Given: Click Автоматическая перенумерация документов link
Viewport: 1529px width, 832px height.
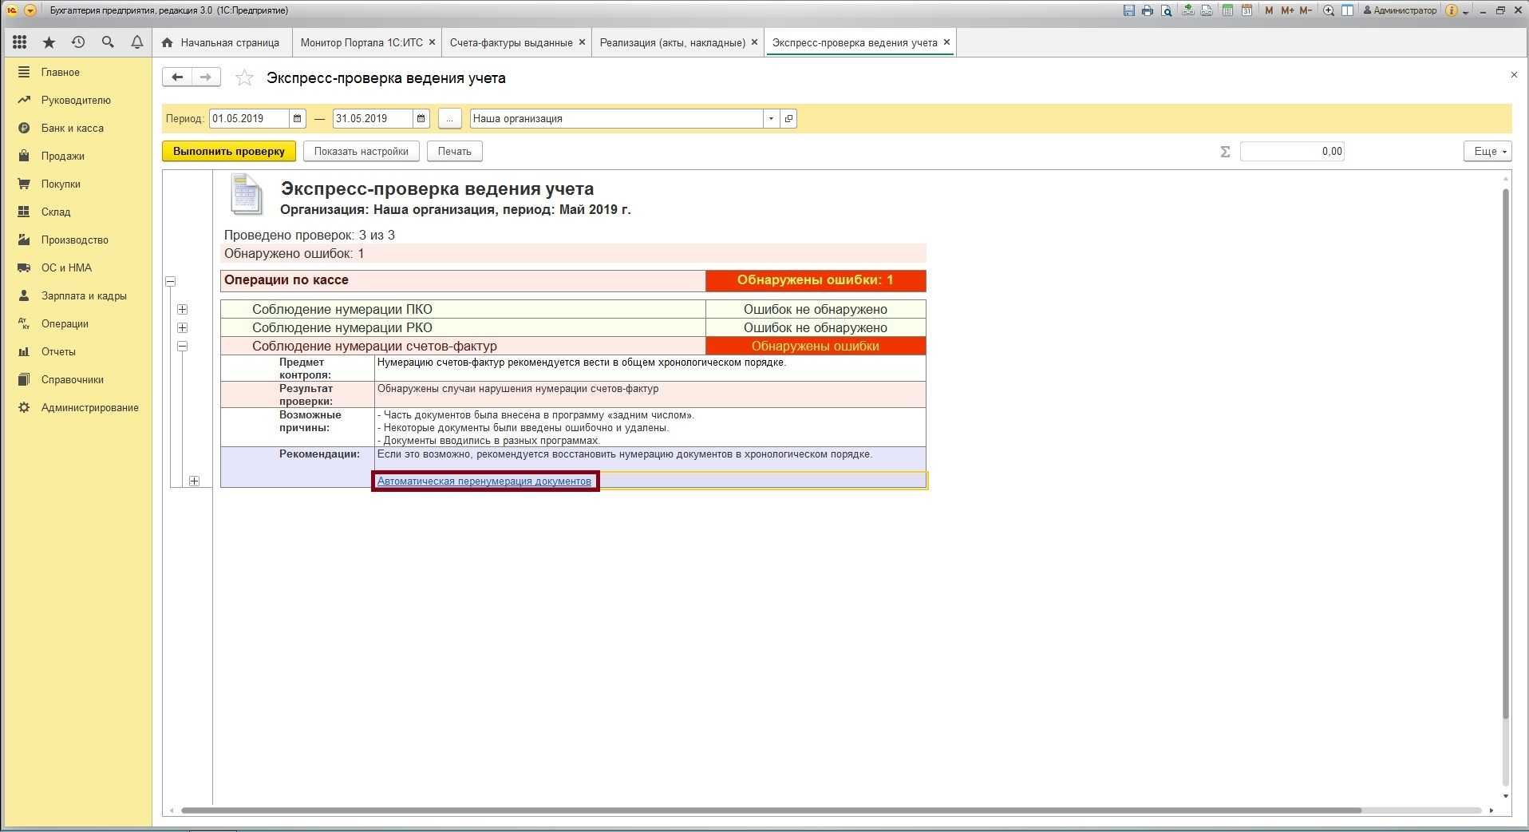Looking at the screenshot, I should [x=484, y=481].
